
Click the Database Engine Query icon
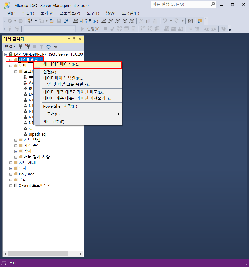pos(104,21)
